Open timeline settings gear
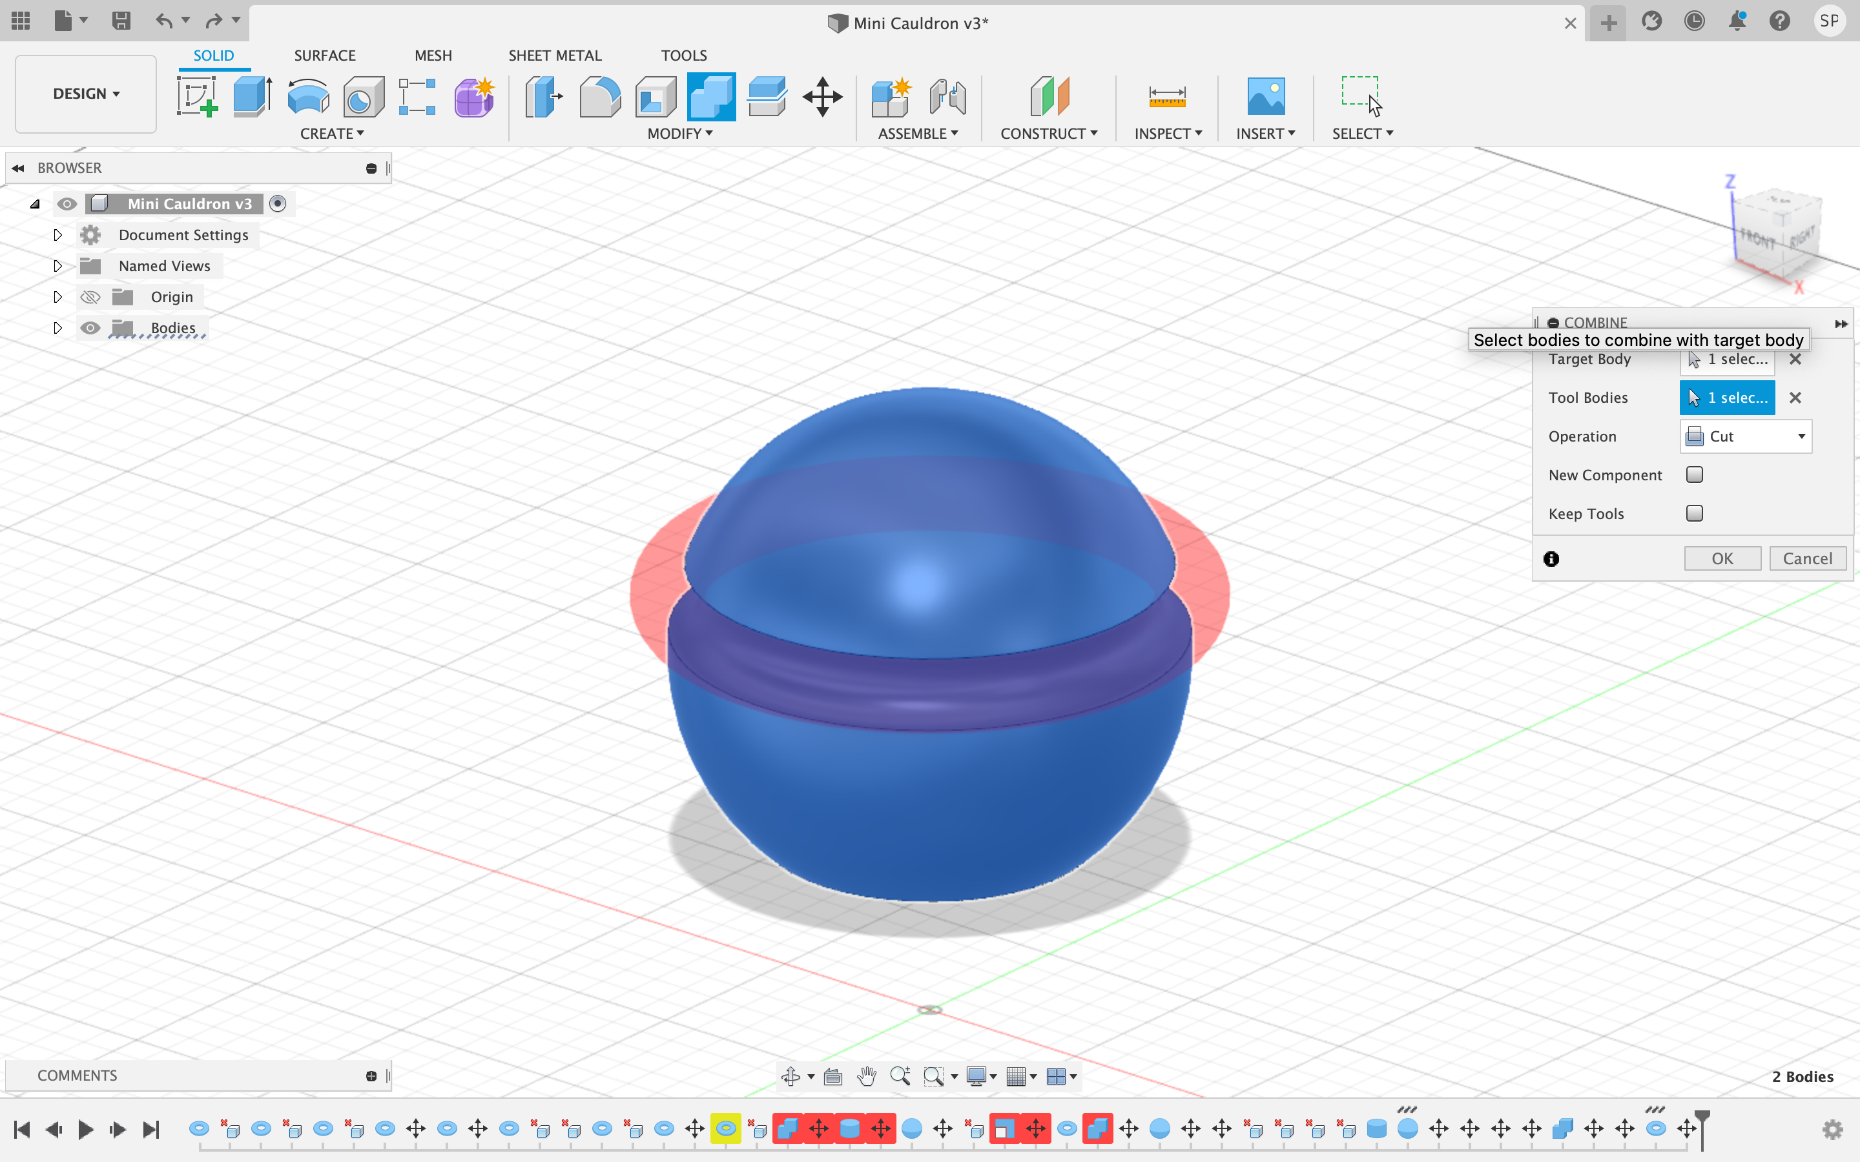The image size is (1860, 1162). [x=1833, y=1130]
